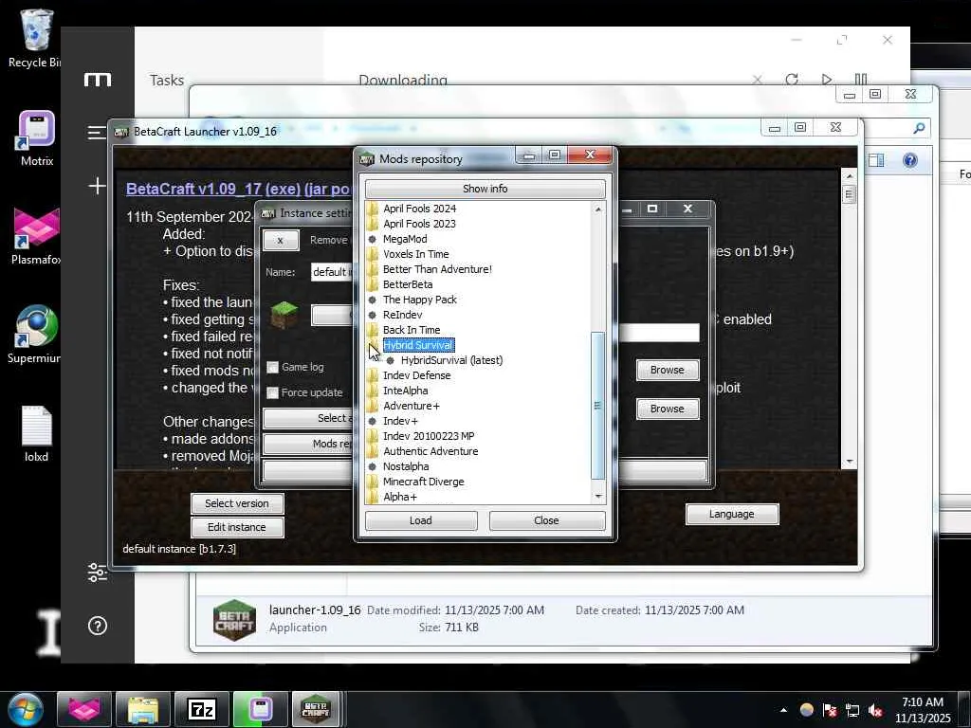The height and width of the screenshot is (728, 971).
Task: Click the changelog scrollbar down arrow
Action: point(850,462)
